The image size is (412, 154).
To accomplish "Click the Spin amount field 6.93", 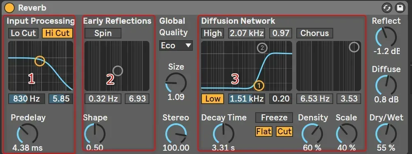I will pos(137,99).
